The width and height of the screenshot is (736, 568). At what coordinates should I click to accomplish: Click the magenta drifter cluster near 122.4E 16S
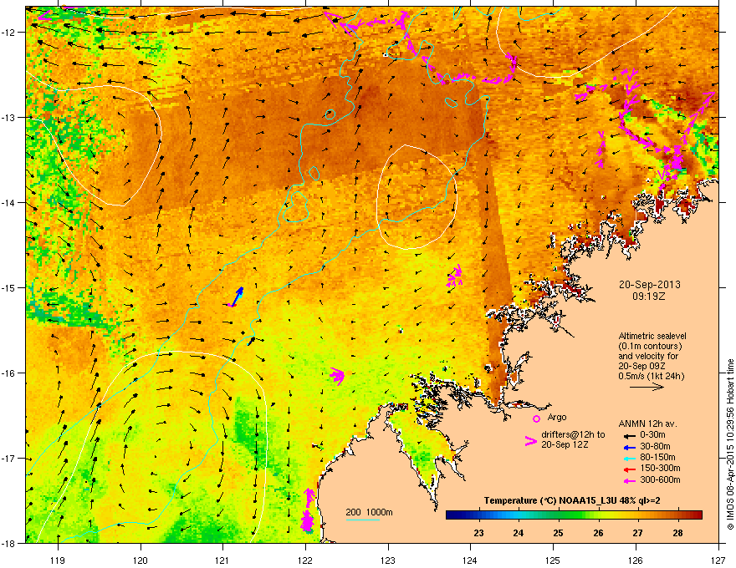click(337, 376)
